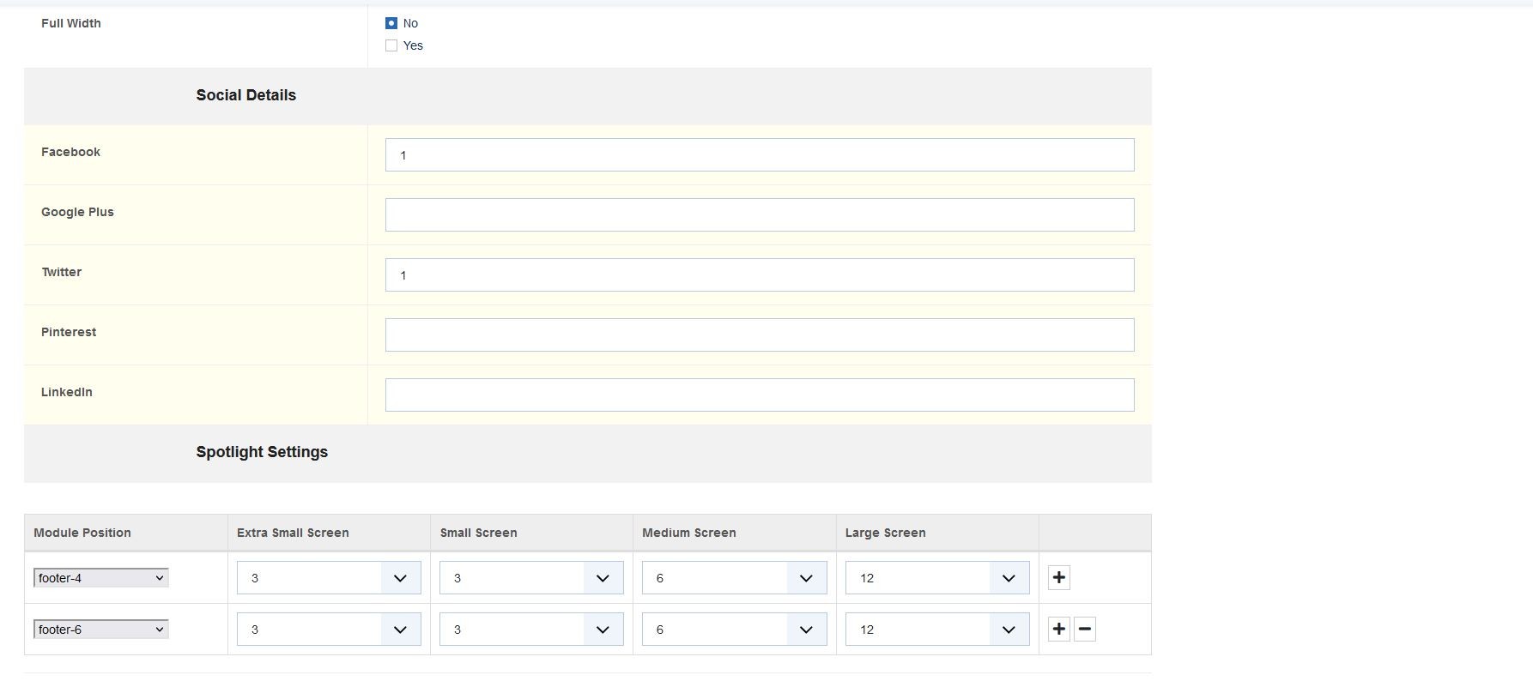Open the footer-6 module position dropdown
The height and width of the screenshot is (681, 1533).
coord(101,630)
